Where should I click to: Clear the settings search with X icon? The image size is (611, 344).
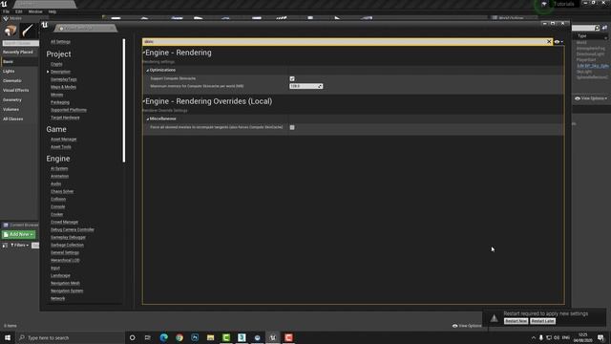tap(549, 42)
